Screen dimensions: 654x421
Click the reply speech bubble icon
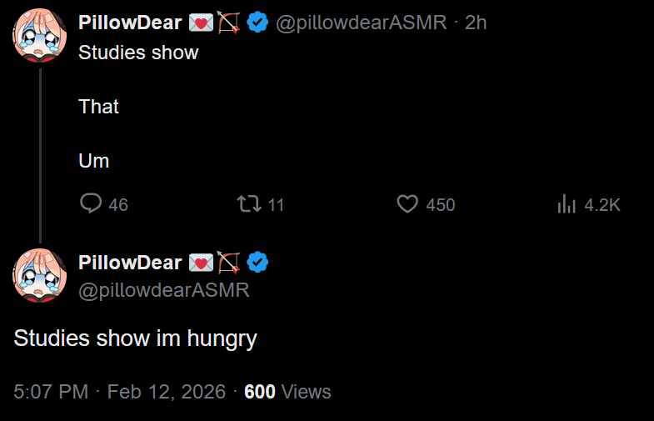tap(91, 203)
